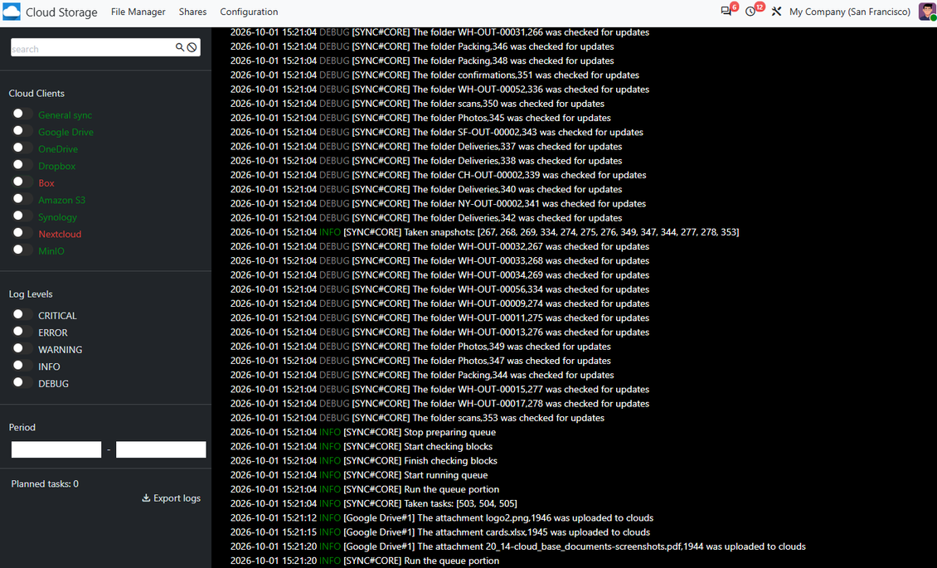Click the Period start date field
This screenshot has height=568, width=937.
56,449
